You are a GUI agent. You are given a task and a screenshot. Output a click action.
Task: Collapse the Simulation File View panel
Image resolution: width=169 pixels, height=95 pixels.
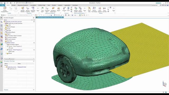pyautogui.click(x=34, y=61)
